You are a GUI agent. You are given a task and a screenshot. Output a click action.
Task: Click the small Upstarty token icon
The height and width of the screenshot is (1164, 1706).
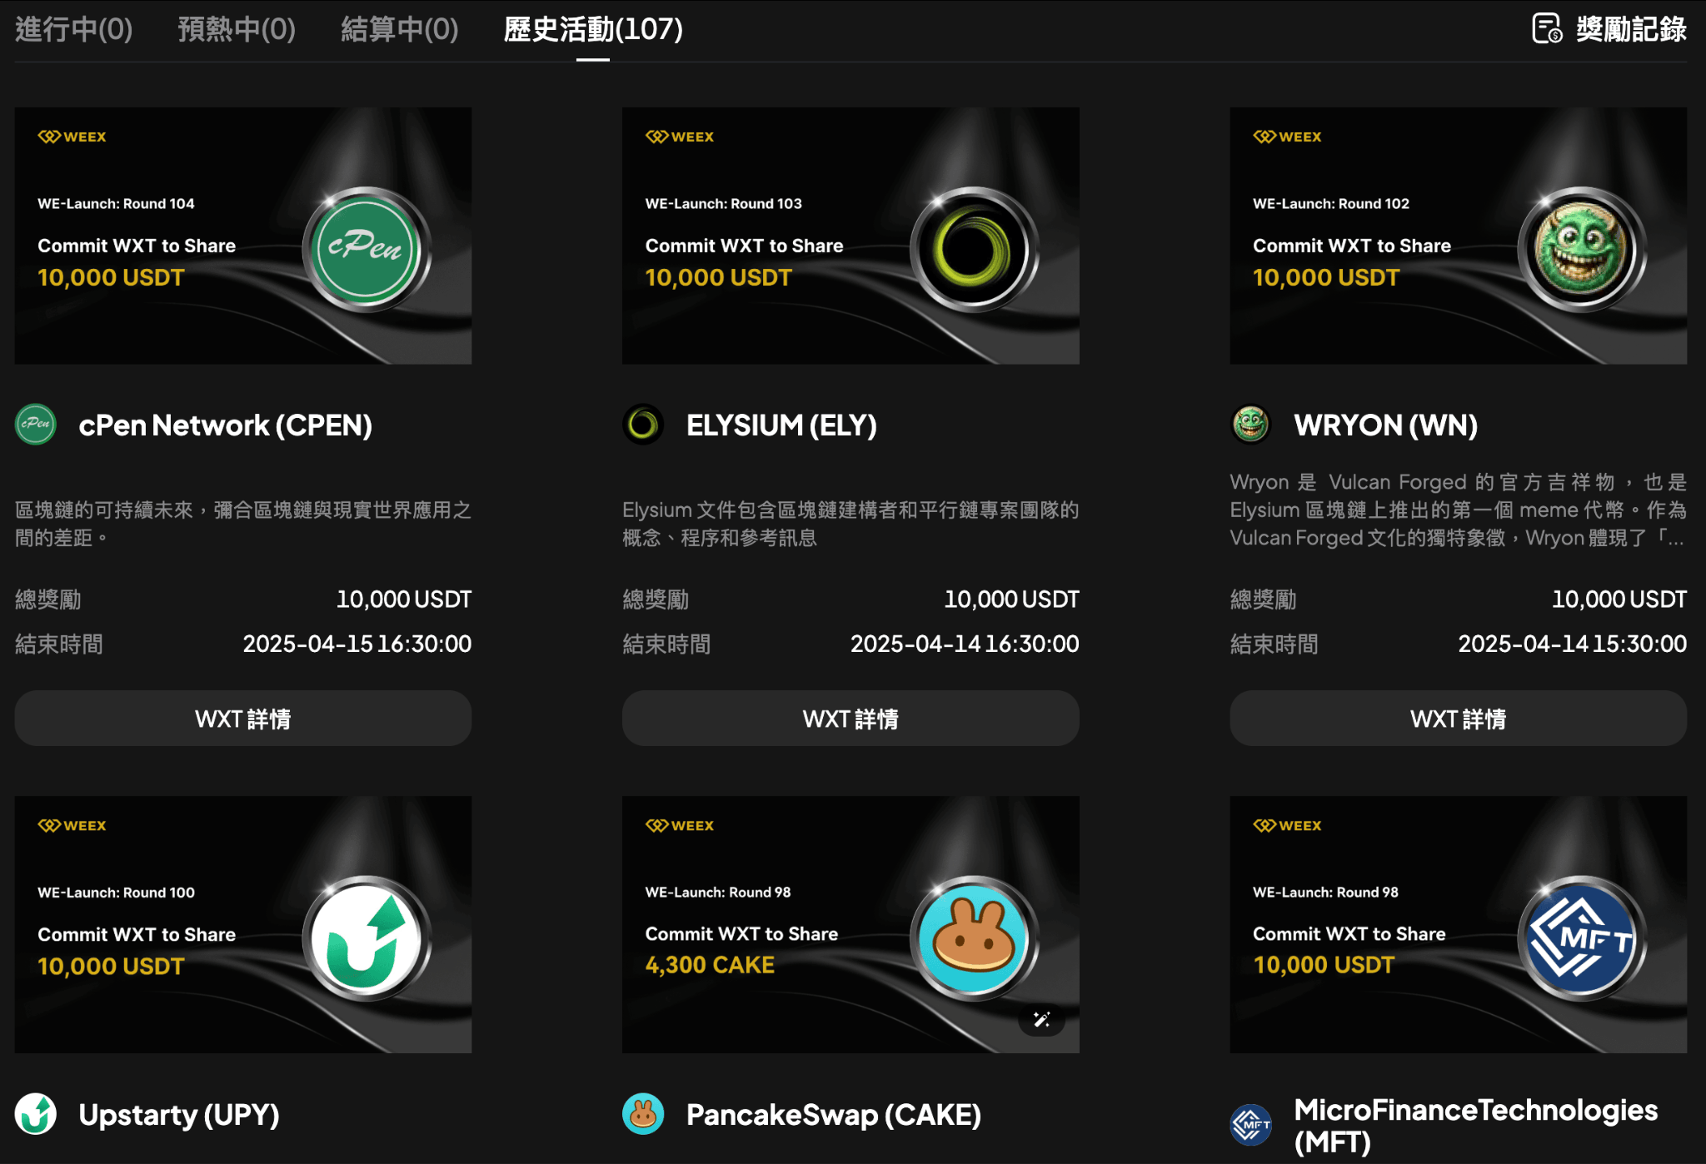pyautogui.click(x=35, y=1114)
